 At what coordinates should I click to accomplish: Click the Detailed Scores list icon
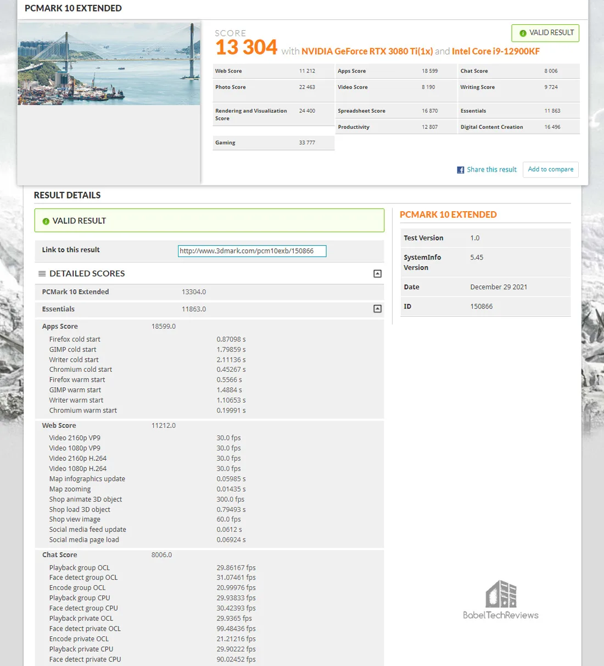tap(42, 274)
